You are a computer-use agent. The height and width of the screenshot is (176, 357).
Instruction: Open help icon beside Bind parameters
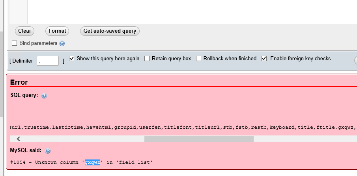pos(62,44)
